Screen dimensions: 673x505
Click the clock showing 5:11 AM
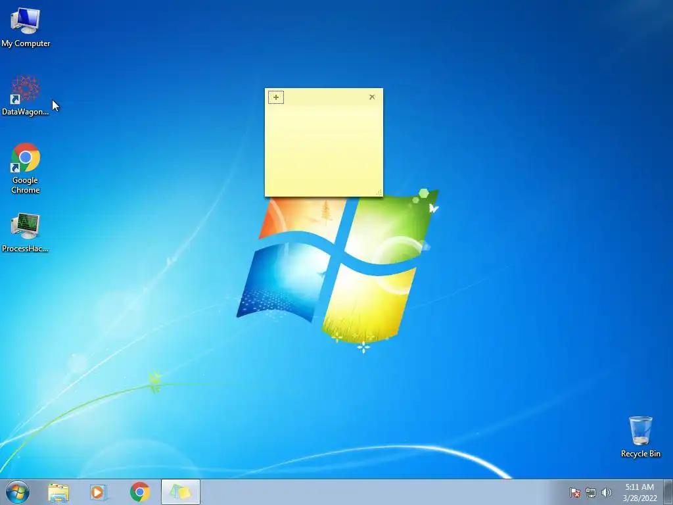click(x=639, y=492)
